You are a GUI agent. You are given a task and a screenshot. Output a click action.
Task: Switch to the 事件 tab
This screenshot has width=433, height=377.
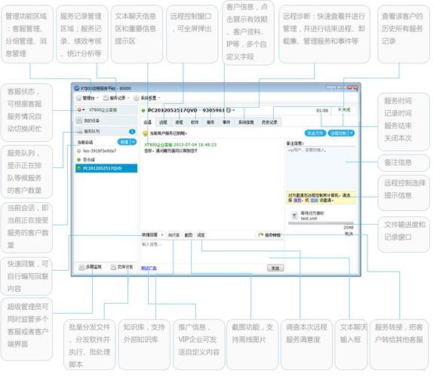click(226, 122)
